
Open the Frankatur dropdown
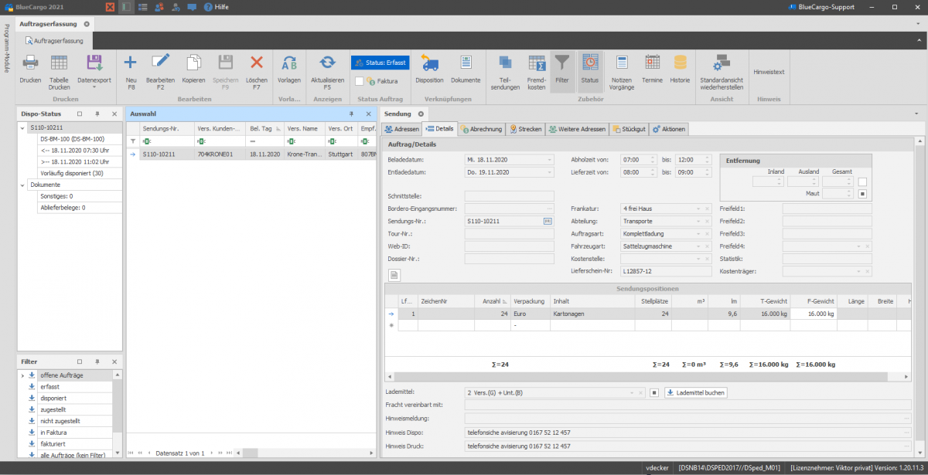pyautogui.click(x=698, y=209)
